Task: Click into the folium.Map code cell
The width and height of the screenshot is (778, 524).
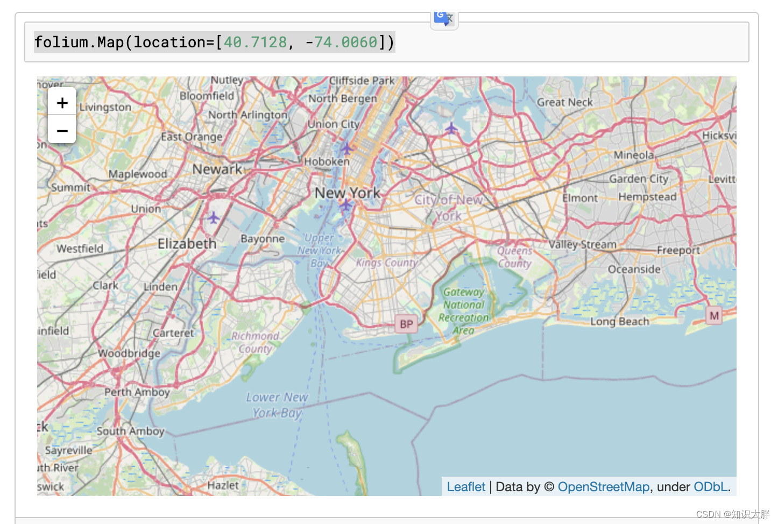Action: coord(387,42)
